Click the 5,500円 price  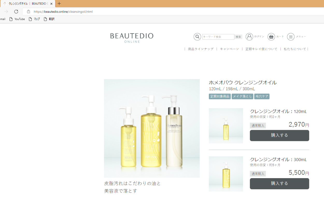[x=299, y=173]
